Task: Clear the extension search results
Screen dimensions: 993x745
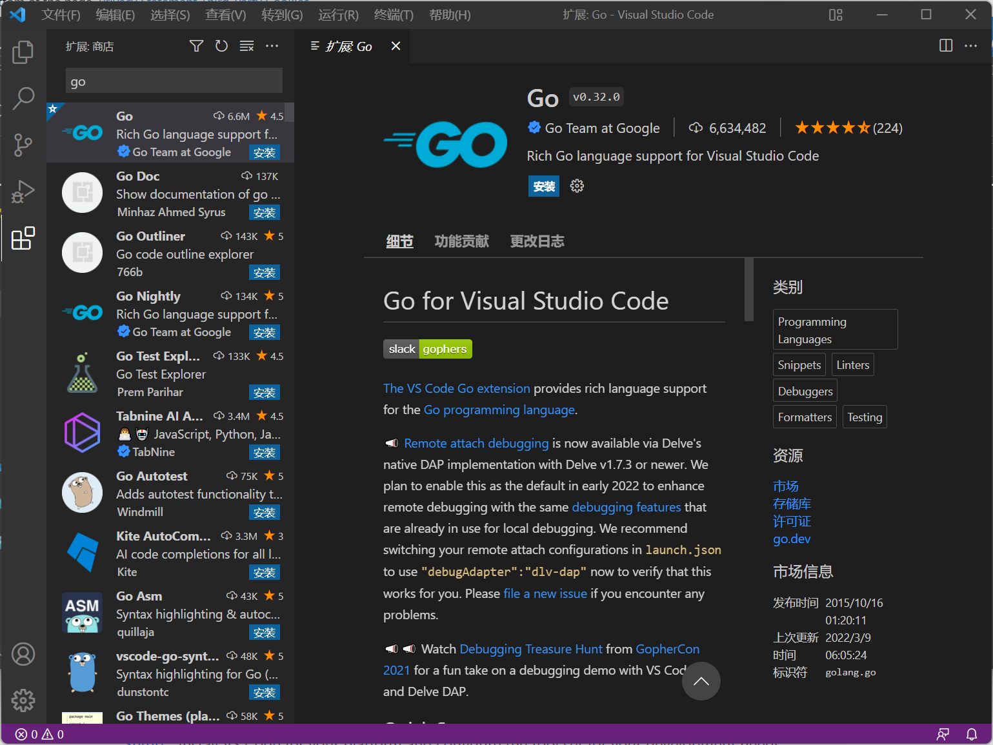Action: click(x=246, y=46)
